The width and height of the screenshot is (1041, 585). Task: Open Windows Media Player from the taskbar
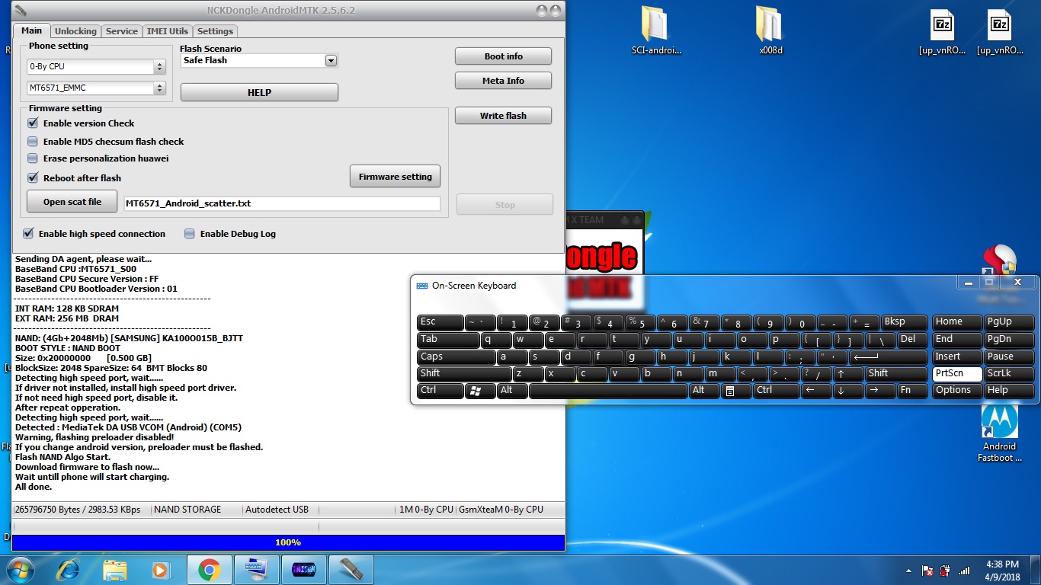pos(161,569)
